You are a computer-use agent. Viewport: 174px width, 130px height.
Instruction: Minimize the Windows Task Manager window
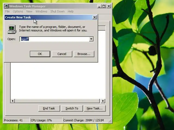pyautogui.click(x=99, y=6)
